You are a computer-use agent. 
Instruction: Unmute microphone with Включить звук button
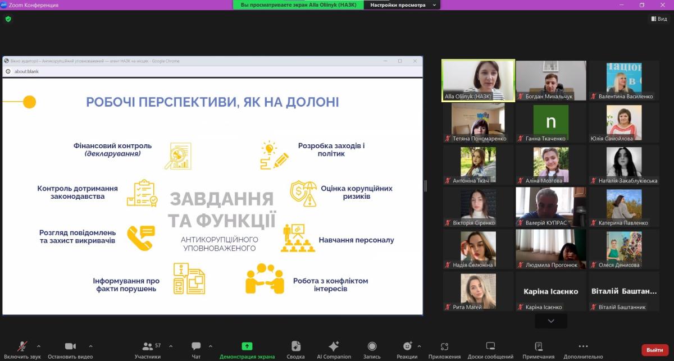21,350
